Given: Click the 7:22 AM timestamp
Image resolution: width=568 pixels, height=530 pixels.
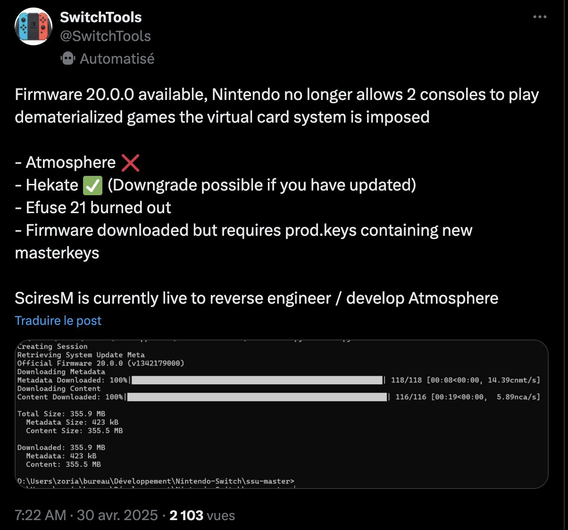Looking at the screenshot, I should coord(40,515).
